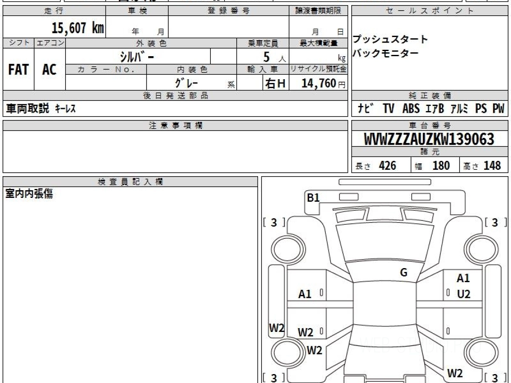Select exterior color シルバー
The width and height of the screenshot is (511, 383).
click(x=137, y=56)
